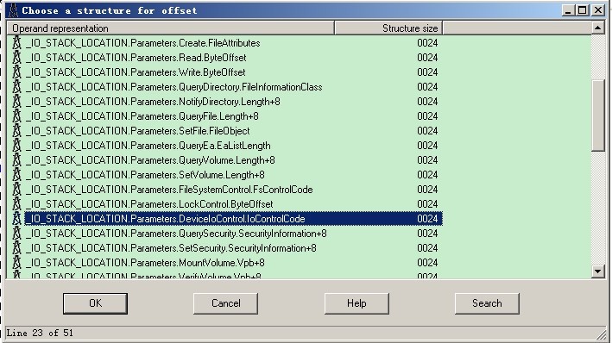Click the icon beside QueryEa.EaListLength row
Image resolution: width=612 pixels, height=343 pixels.
pos(16,146)
